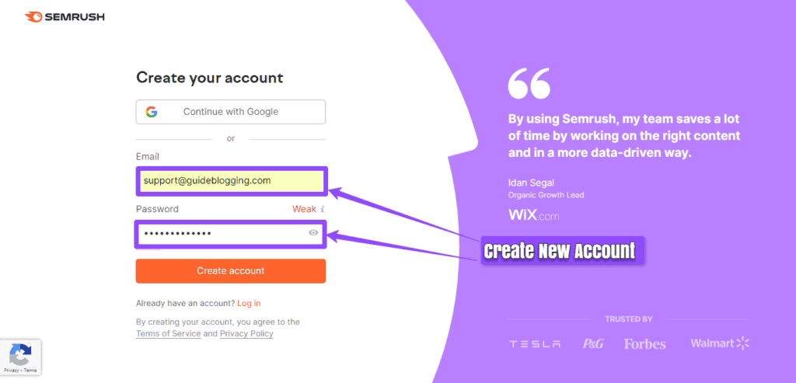The width and height of the screenshot is (796, 383).
Task: Open the Log in link
Action: click(x=249, y=303)
